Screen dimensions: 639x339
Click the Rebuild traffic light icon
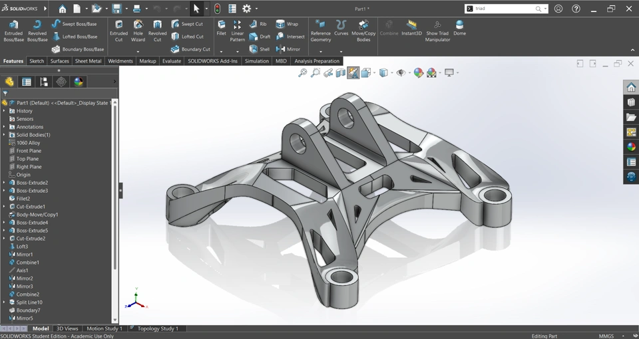pos(217,9)
